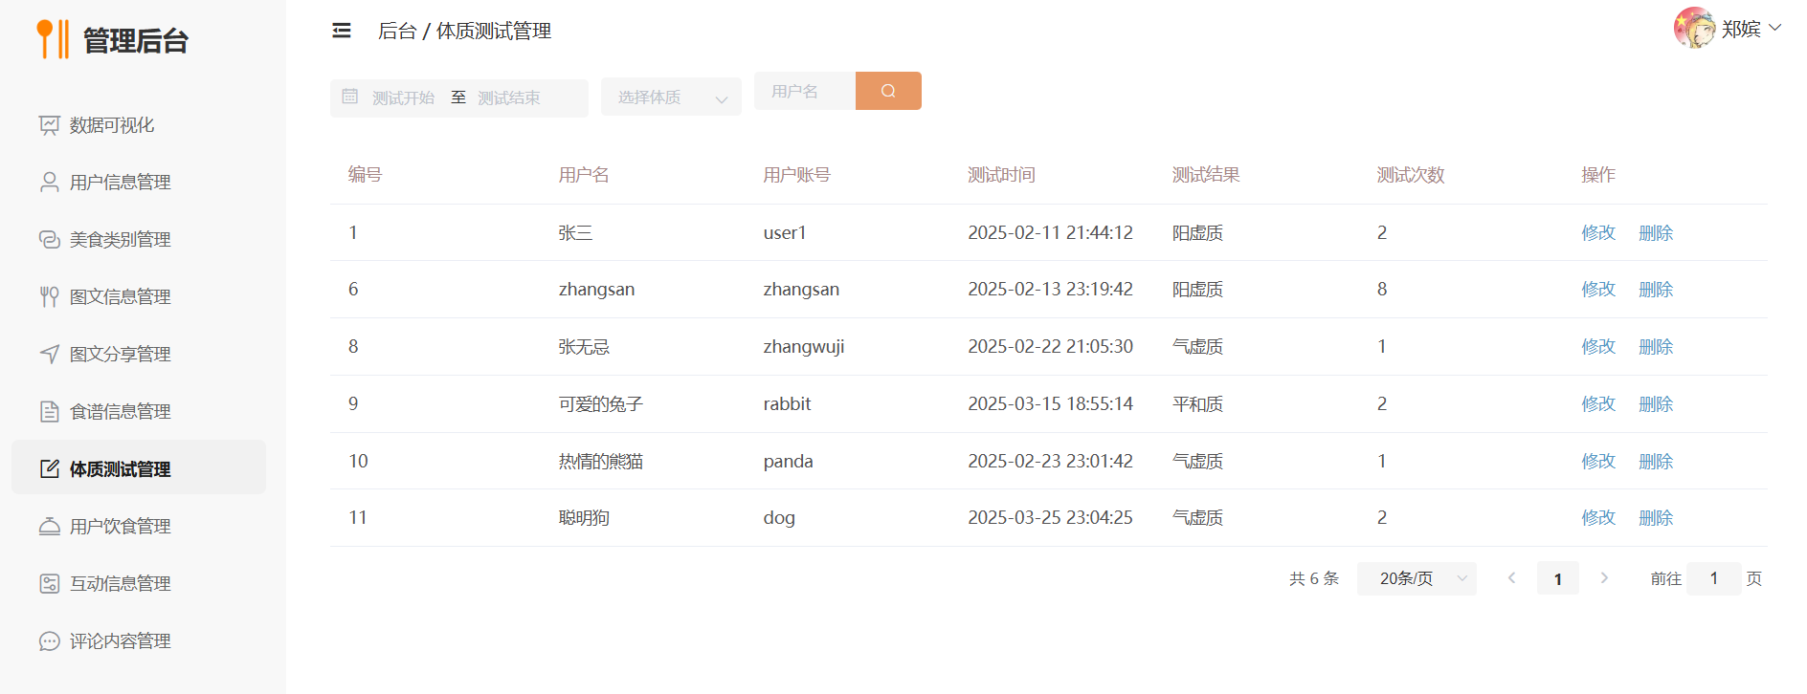Click 删除 for zhangsan row
This screenshot has height=694, width=1807.
coord(1656,289)
